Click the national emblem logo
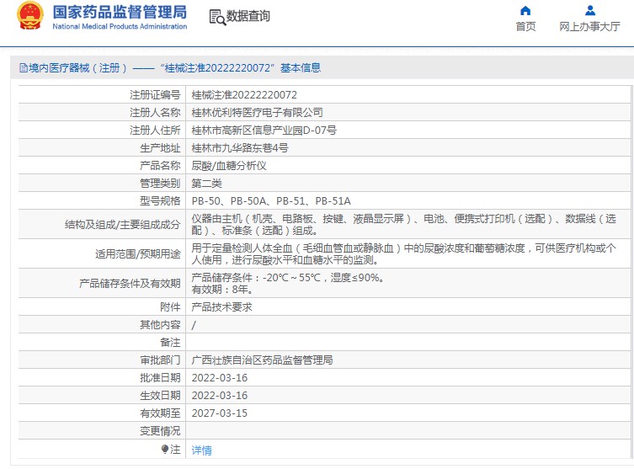The width and height of the screenshot is (634, 469). point(30,16)
